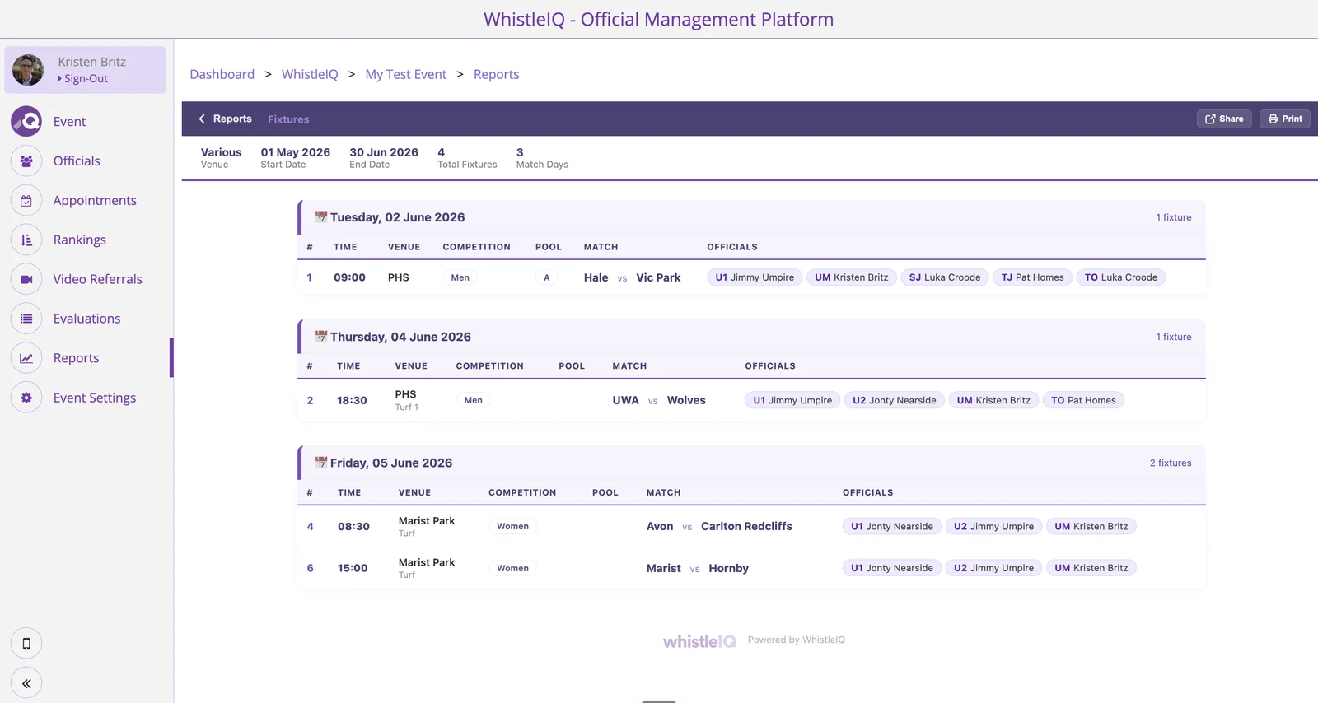Open Rankings menu item

point(80,240)
